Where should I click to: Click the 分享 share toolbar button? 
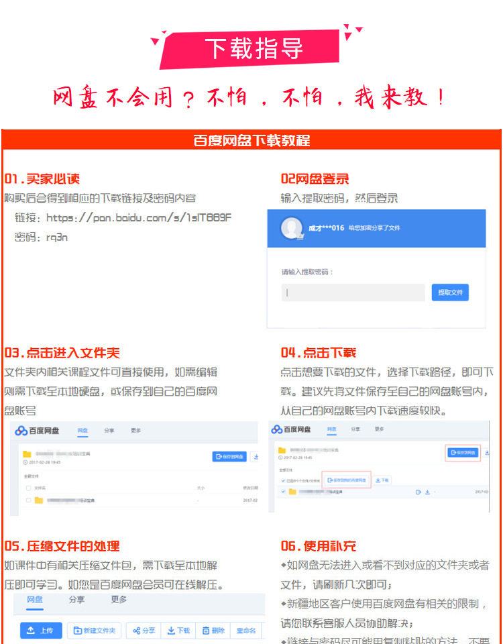[144, 631]
